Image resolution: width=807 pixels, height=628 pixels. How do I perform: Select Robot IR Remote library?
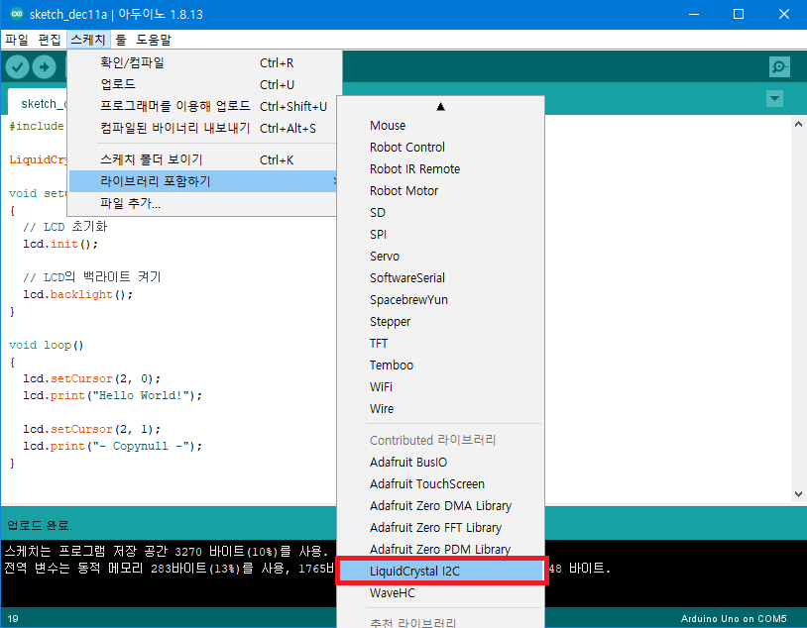[440, 169]
